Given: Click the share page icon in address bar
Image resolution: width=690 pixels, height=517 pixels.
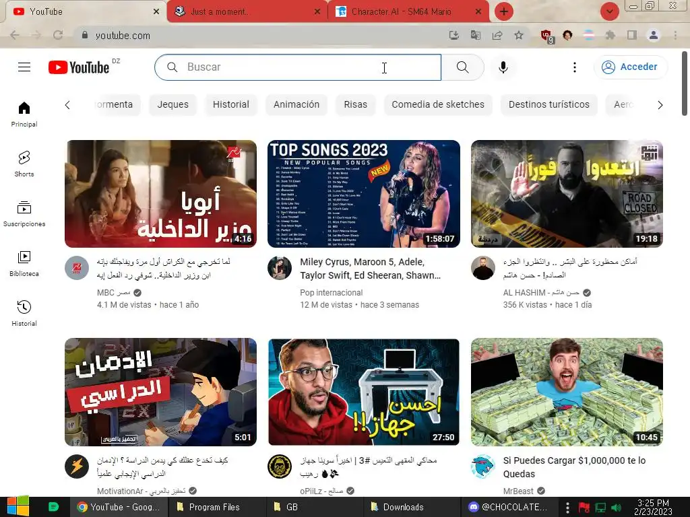Looking at the screenshot, I should 497,35.
